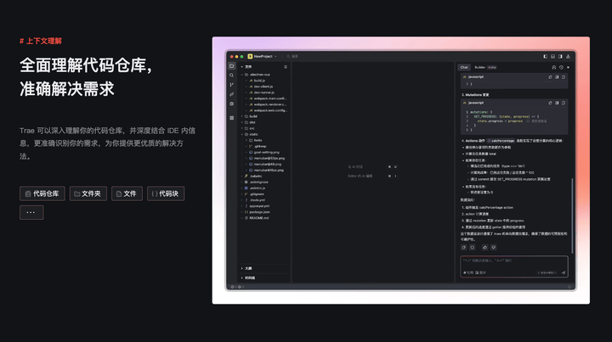Screen dimensions: 612x342
Task: Close the AI chat panel
Action: pos(568,67)
